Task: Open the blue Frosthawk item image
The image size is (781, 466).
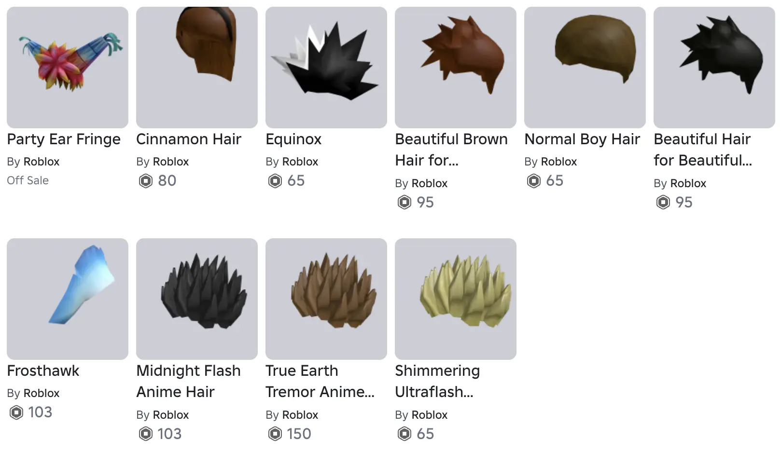Action: [x=68, y=299]
